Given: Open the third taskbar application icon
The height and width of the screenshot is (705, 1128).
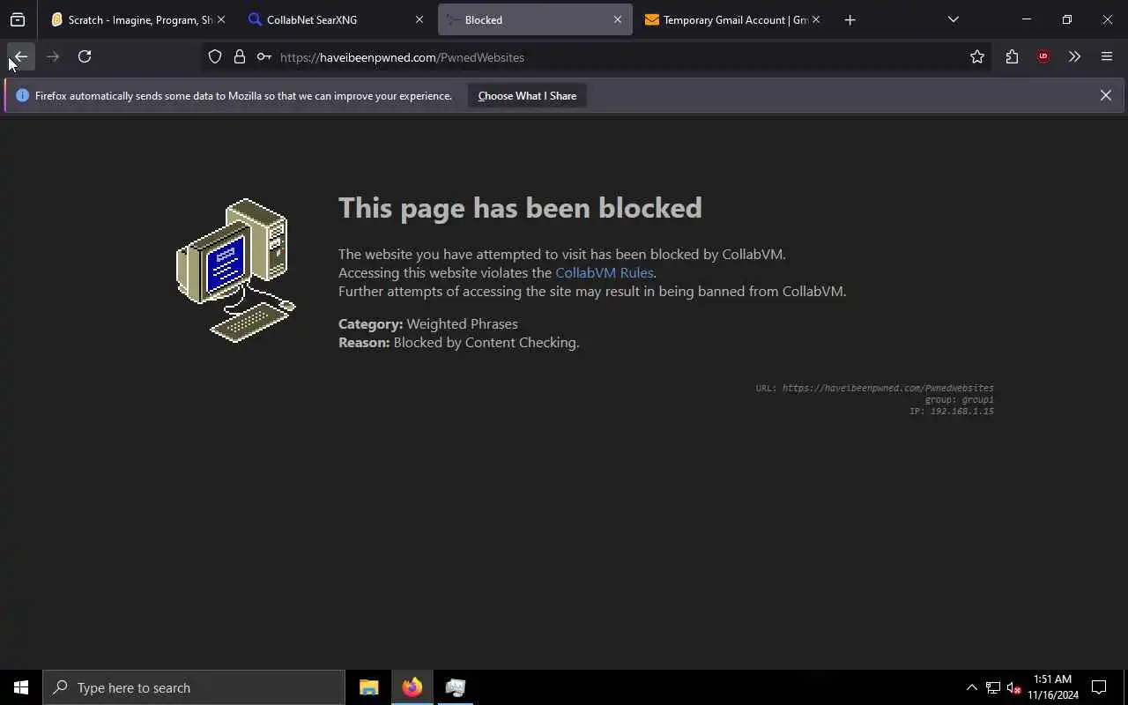Looking at the screenshot, I should pos(455,687).
